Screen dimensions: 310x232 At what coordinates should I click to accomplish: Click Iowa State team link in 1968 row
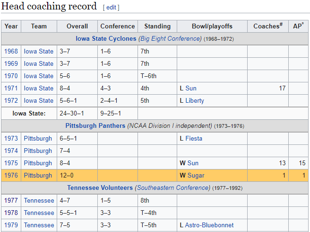(x=39, y=51)
